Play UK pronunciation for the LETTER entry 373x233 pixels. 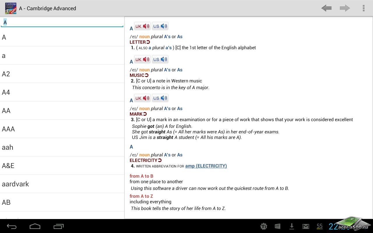[142, 26]
